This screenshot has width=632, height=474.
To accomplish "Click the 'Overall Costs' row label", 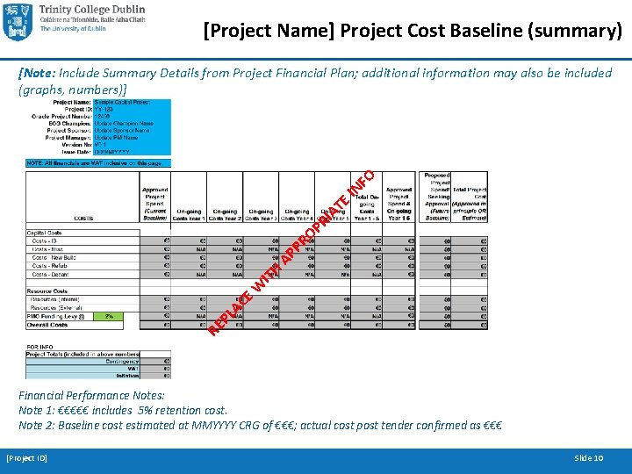I will pos(47,325).
